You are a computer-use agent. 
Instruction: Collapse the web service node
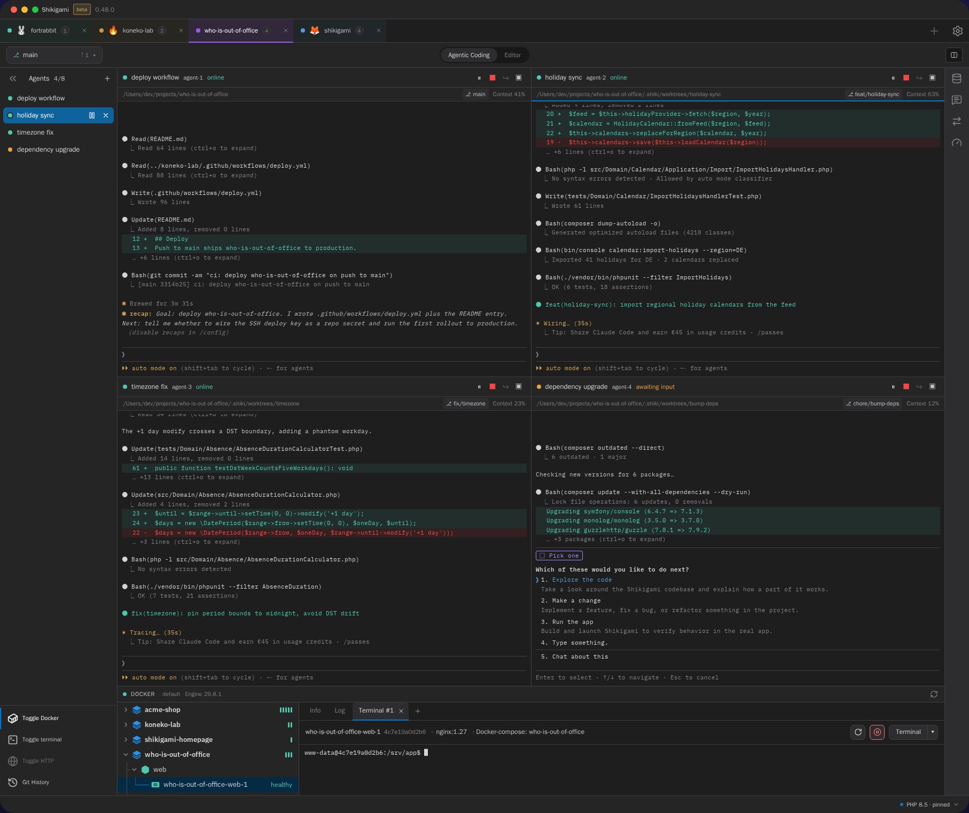pyautogui.click(x=135, y=770)
